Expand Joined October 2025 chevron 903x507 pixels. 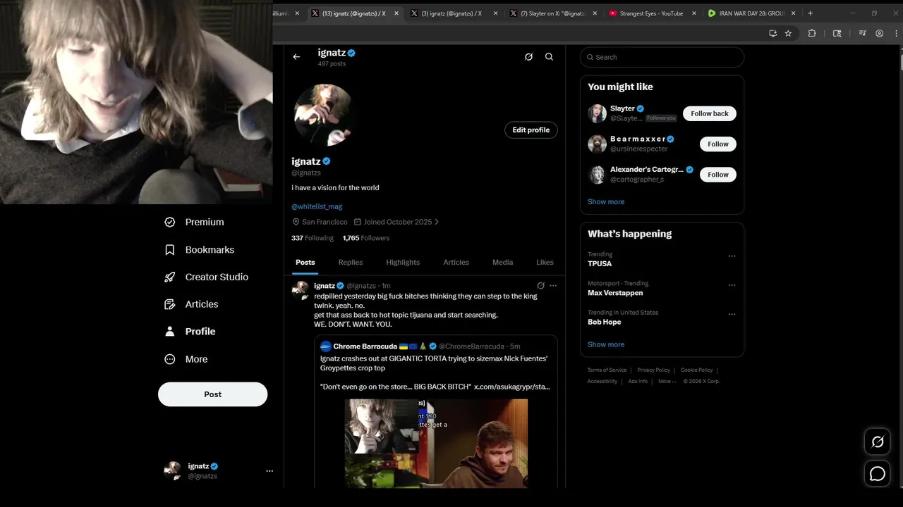click(437, 222)
